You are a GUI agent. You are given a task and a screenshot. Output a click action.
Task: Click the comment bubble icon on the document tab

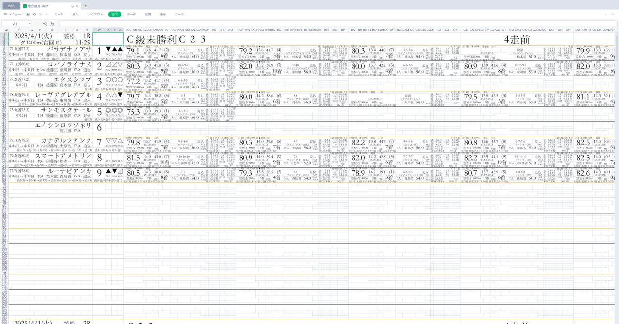(72, 6)
